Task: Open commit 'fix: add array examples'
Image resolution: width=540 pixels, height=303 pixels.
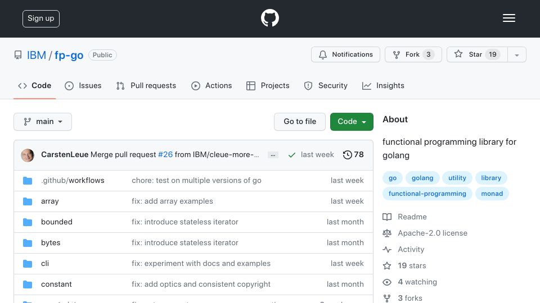Action: [x=172, y=201]
